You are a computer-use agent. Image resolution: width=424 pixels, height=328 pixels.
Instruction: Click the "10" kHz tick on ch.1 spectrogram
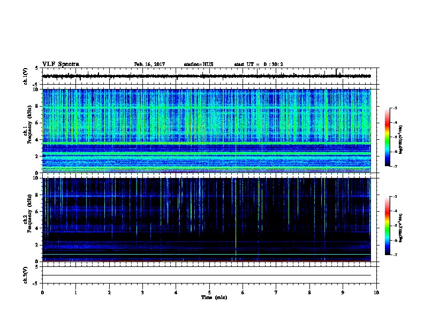37,90
